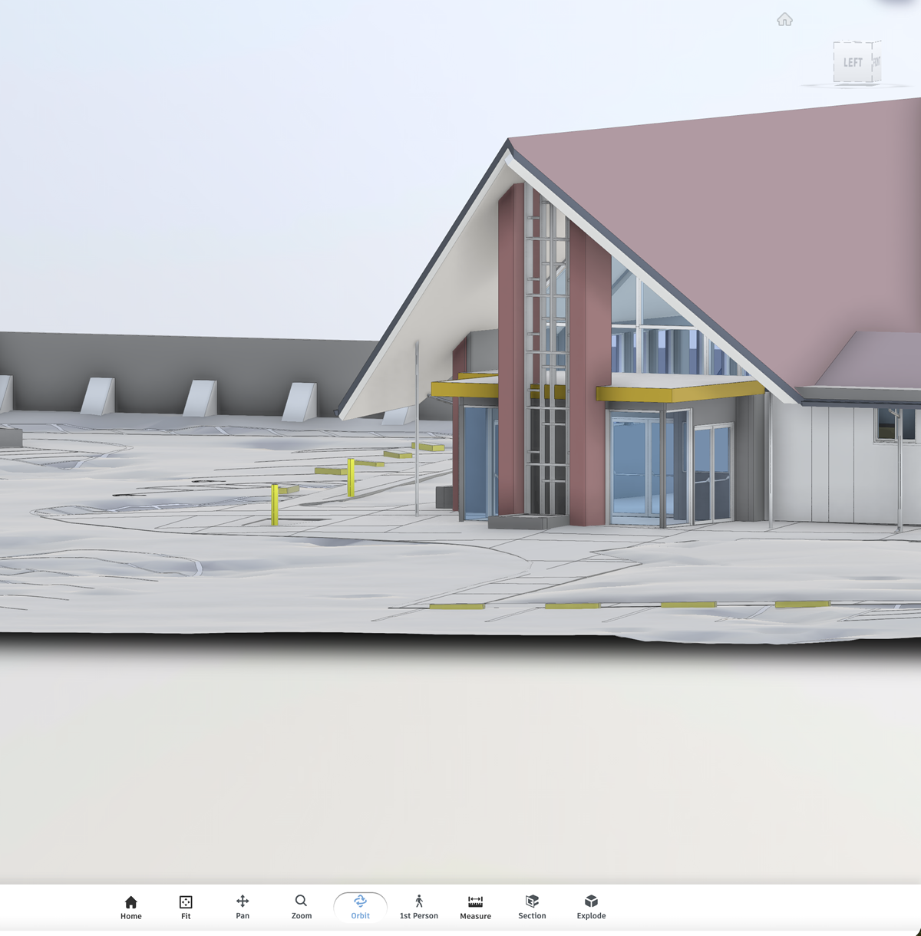Choose the Zoom magnifier tool
This screenshot has height=936, width=921.
click(301, 906)
